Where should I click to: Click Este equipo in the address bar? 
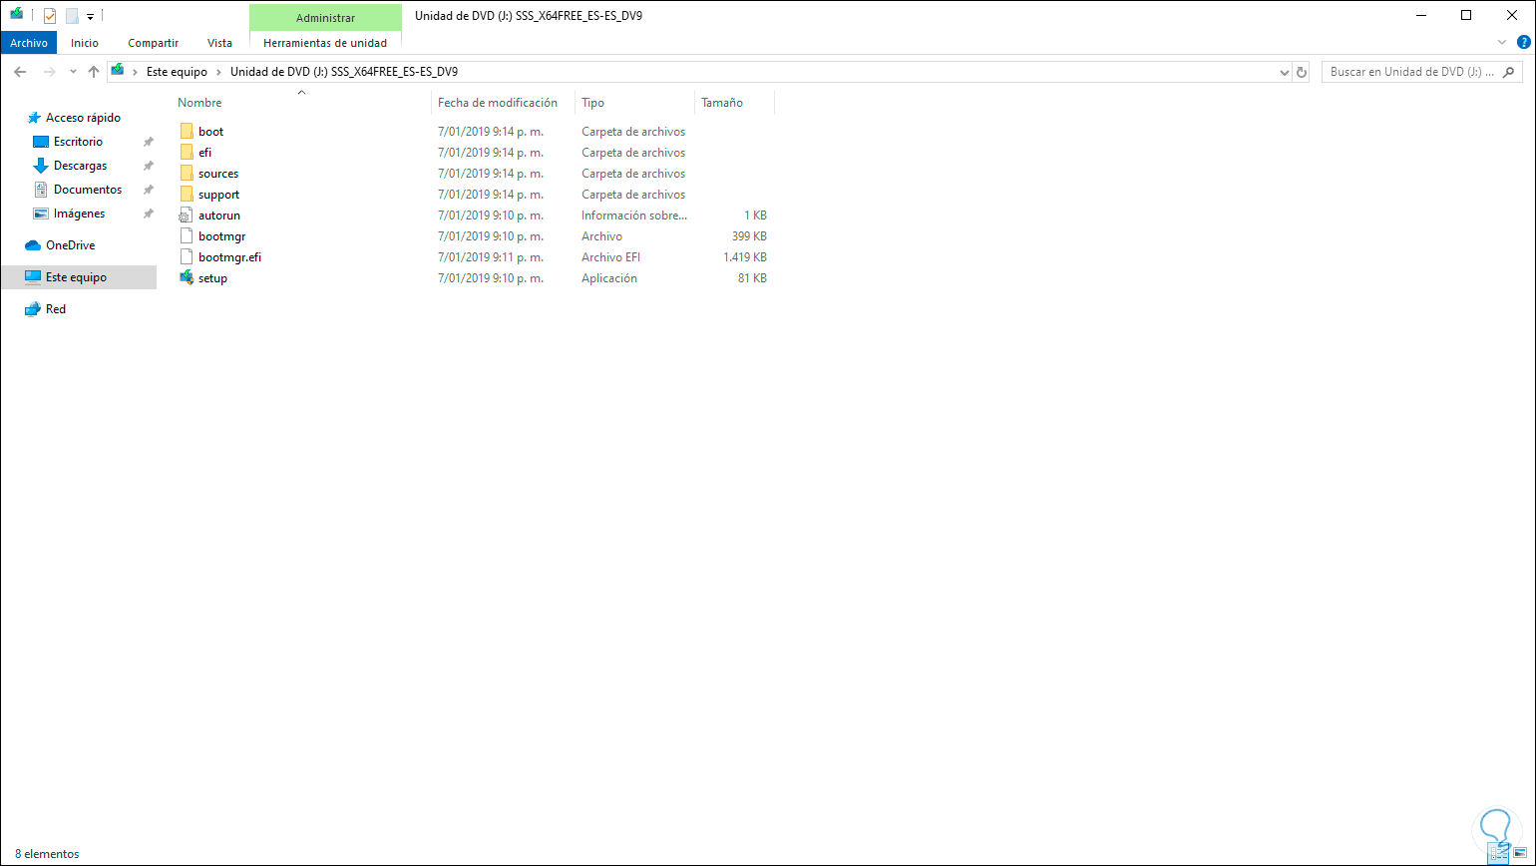[177, 72]
